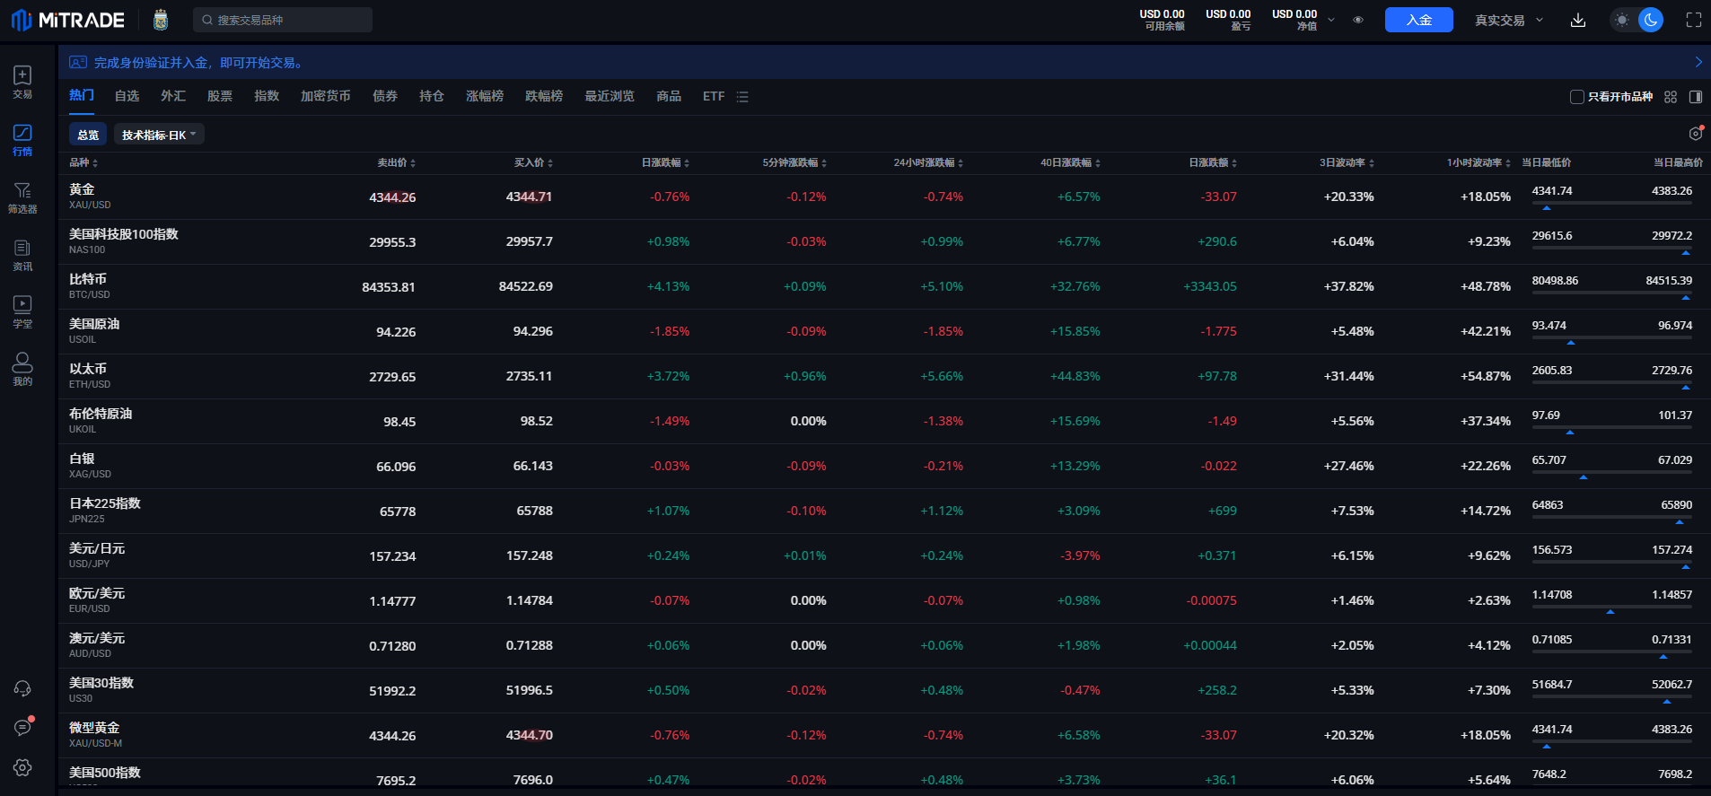This screenshot has width=1711, height=796.
Task: Switch to 股票 tab
Action: pyautogui.click(x=220, y=96)
